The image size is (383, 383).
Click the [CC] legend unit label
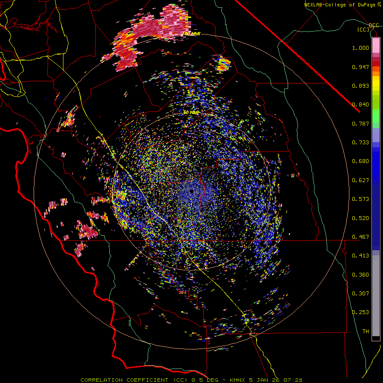point(363,29)
